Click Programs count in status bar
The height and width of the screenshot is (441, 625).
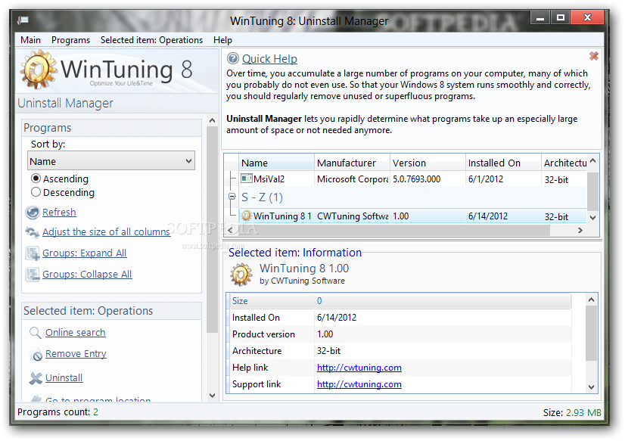point(58,411)
